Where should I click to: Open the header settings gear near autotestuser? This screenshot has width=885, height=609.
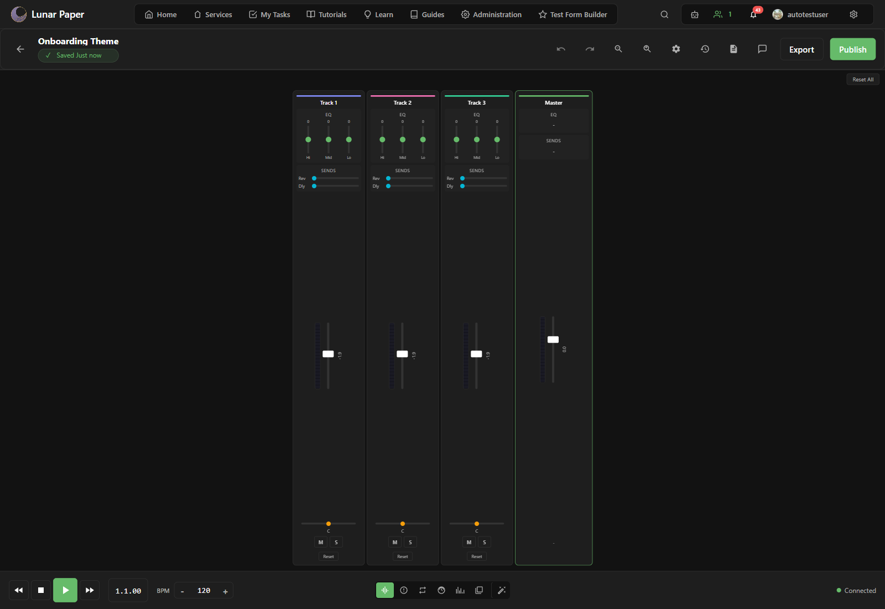tap(853, 14)
